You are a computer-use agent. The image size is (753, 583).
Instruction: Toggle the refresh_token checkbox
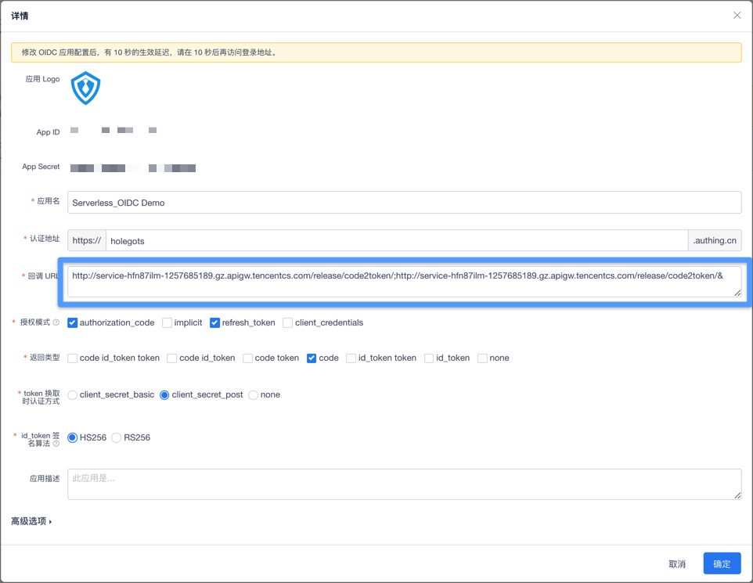[x=215, y=322]
